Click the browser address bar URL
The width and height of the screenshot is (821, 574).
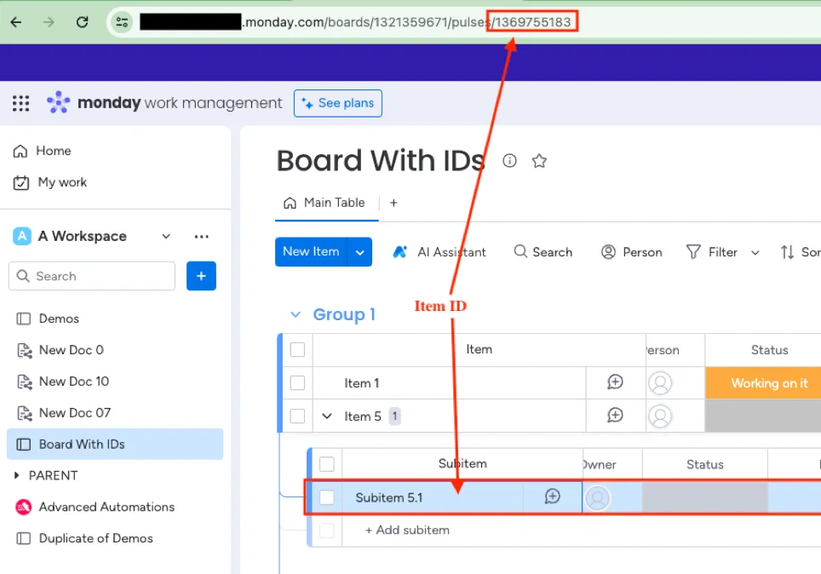[355, 22]
